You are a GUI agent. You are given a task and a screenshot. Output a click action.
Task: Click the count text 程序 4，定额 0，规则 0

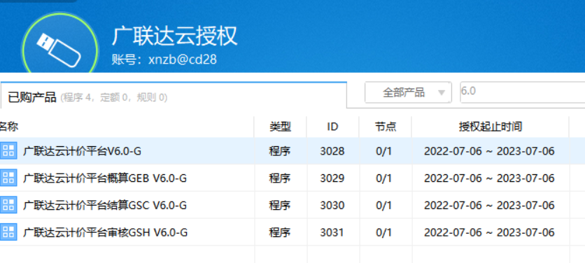click(114, 98)
